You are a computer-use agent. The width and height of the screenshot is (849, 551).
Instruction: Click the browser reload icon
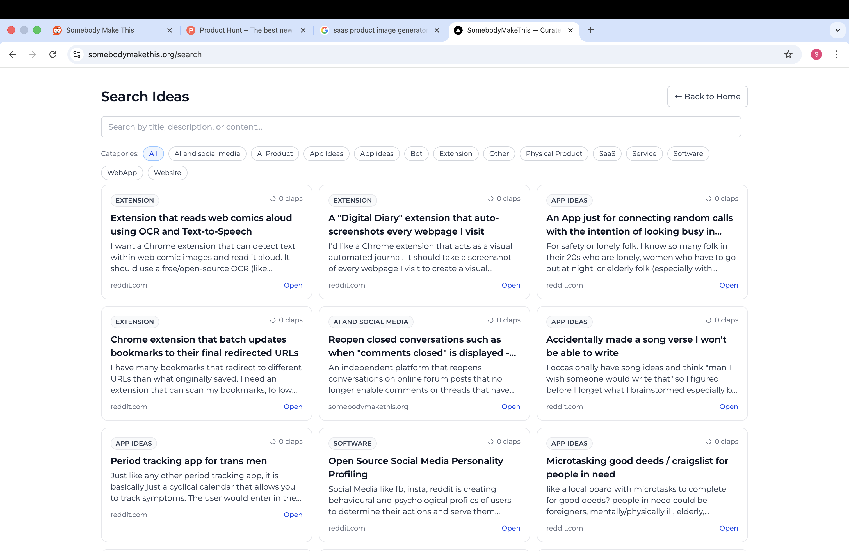[x=53, y=54]
